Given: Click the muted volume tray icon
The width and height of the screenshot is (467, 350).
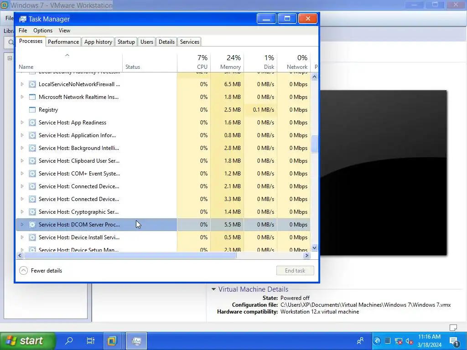Looking at the screenshot, I should [409, 341].
